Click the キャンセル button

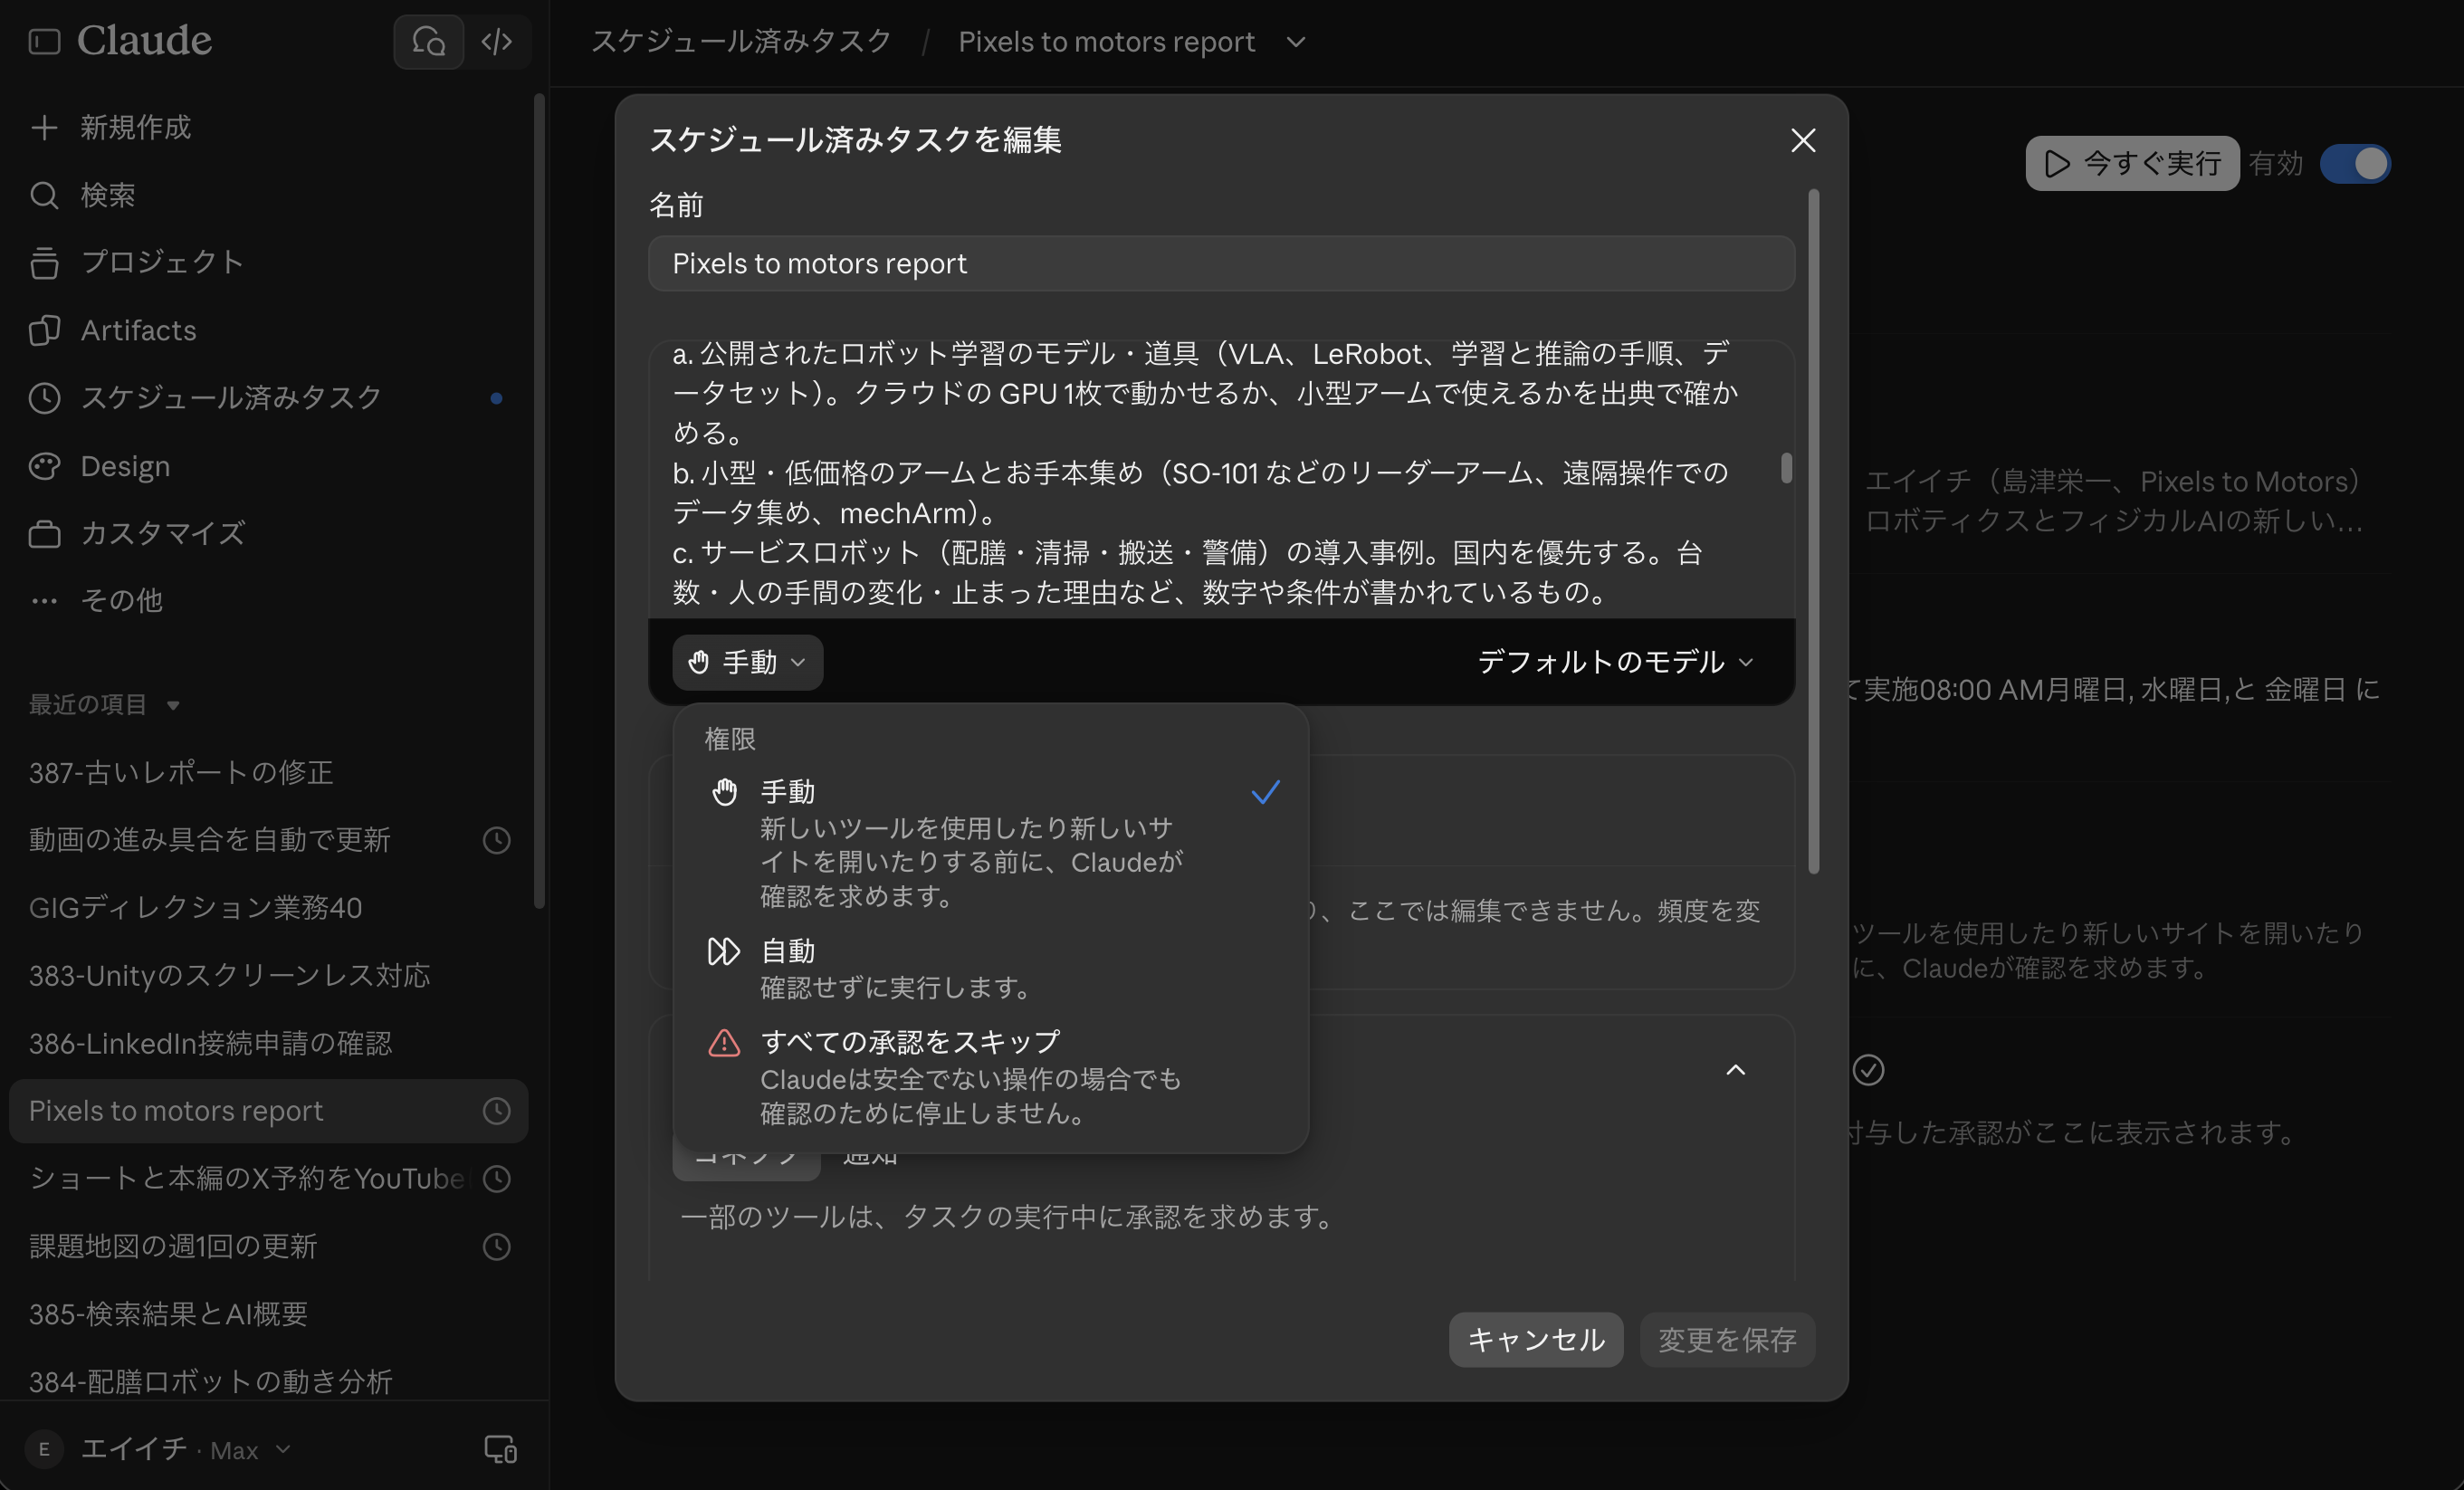(x=1535, y=1339)
